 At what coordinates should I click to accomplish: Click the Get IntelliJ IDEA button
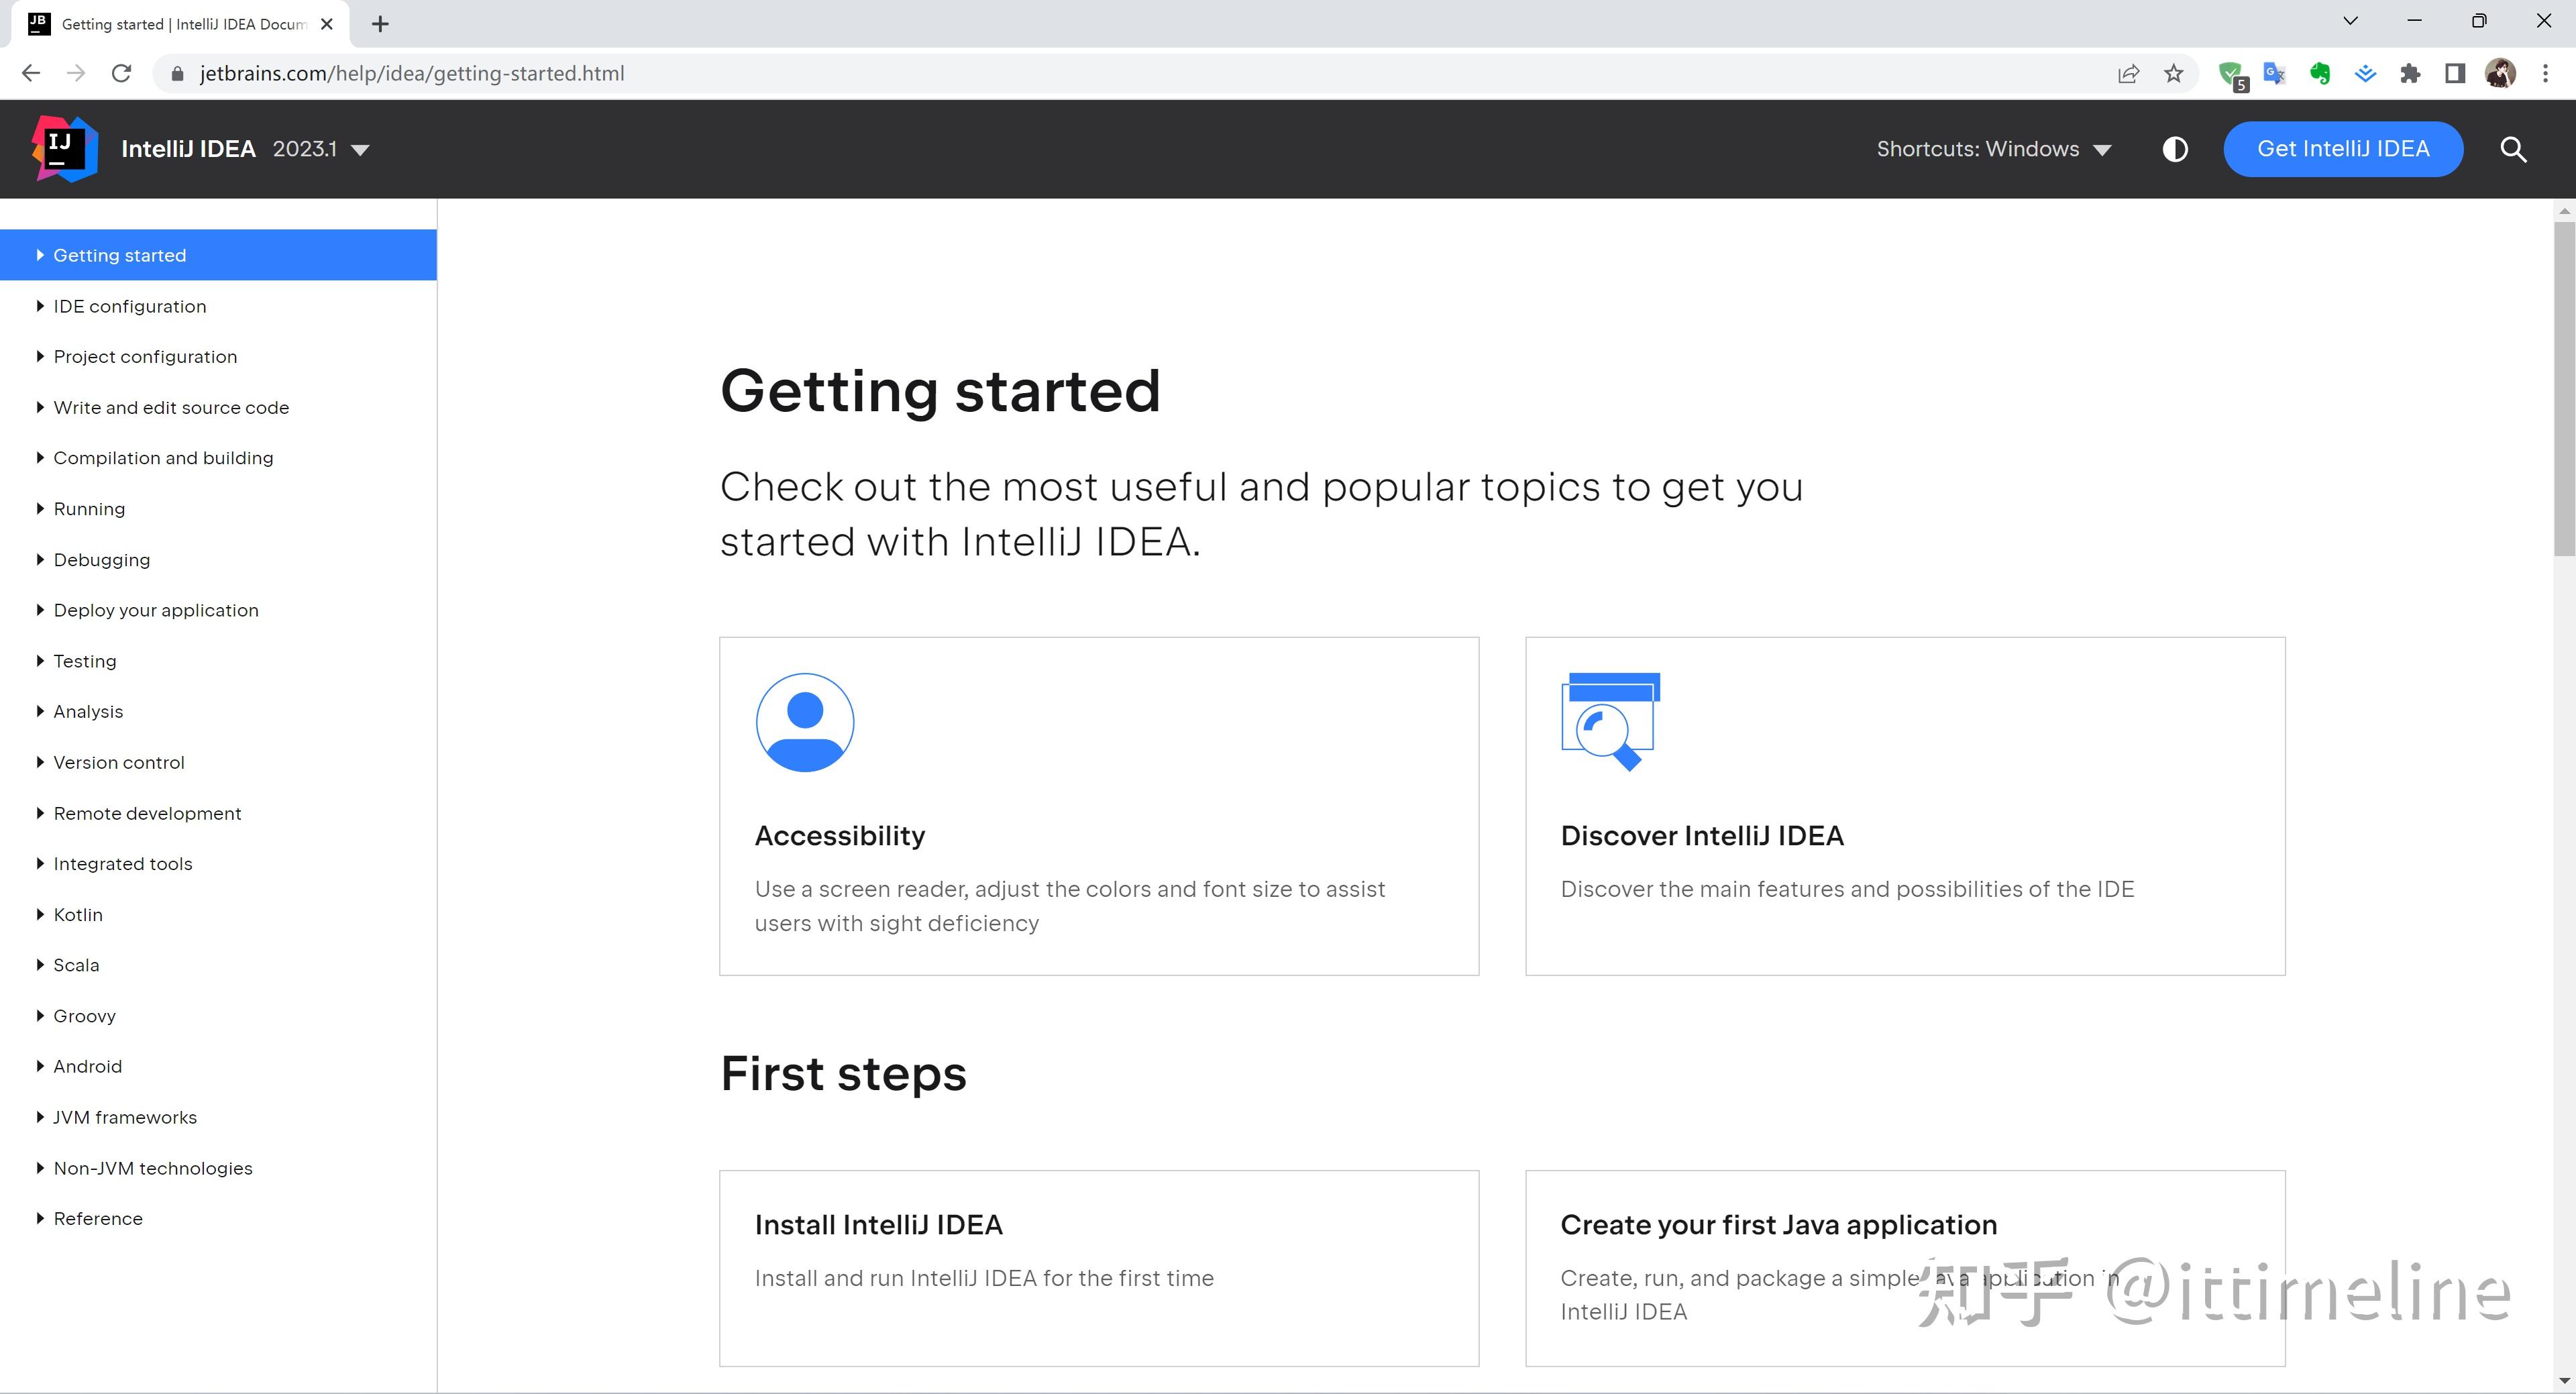click(2342, 149)
